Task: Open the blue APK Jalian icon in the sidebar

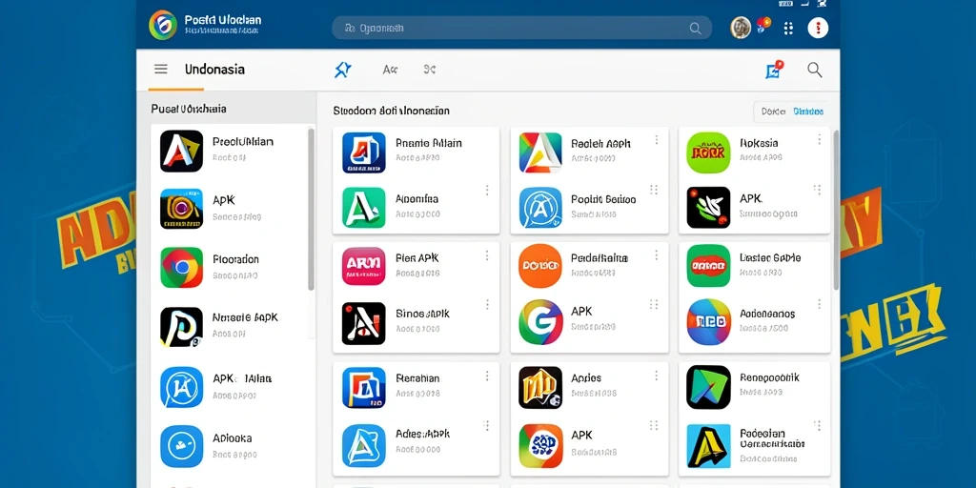Action: tap(181, 387)
